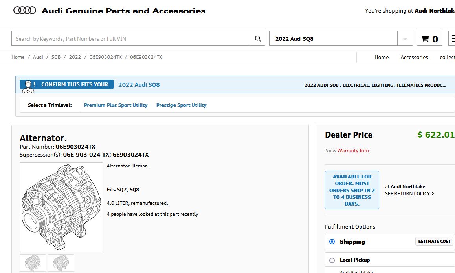Expand the 2022 Audi SQ8 vehicle dropdown arrow
455x273 pixels.
click(x=405, y=38)
